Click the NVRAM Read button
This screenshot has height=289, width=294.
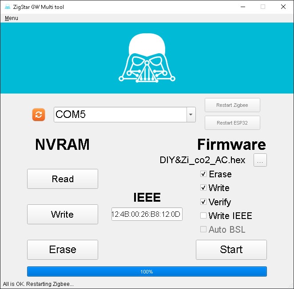pos(63,179)
